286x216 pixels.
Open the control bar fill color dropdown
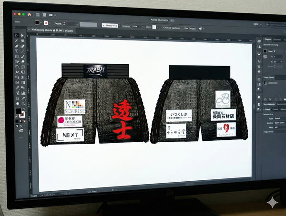41,23
